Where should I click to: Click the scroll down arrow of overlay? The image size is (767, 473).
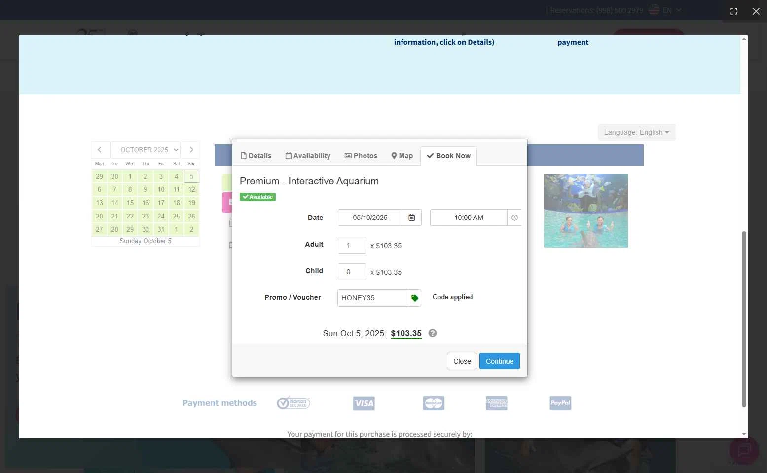click(744, 434)
